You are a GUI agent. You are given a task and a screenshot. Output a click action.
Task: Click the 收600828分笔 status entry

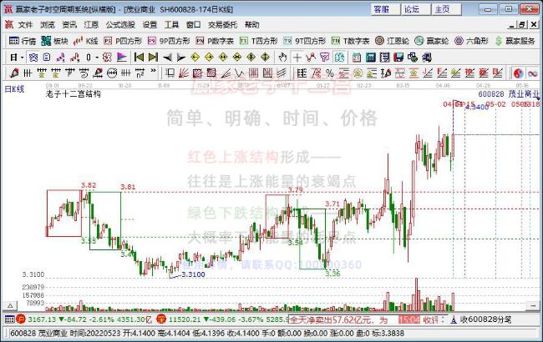[485, 319]
